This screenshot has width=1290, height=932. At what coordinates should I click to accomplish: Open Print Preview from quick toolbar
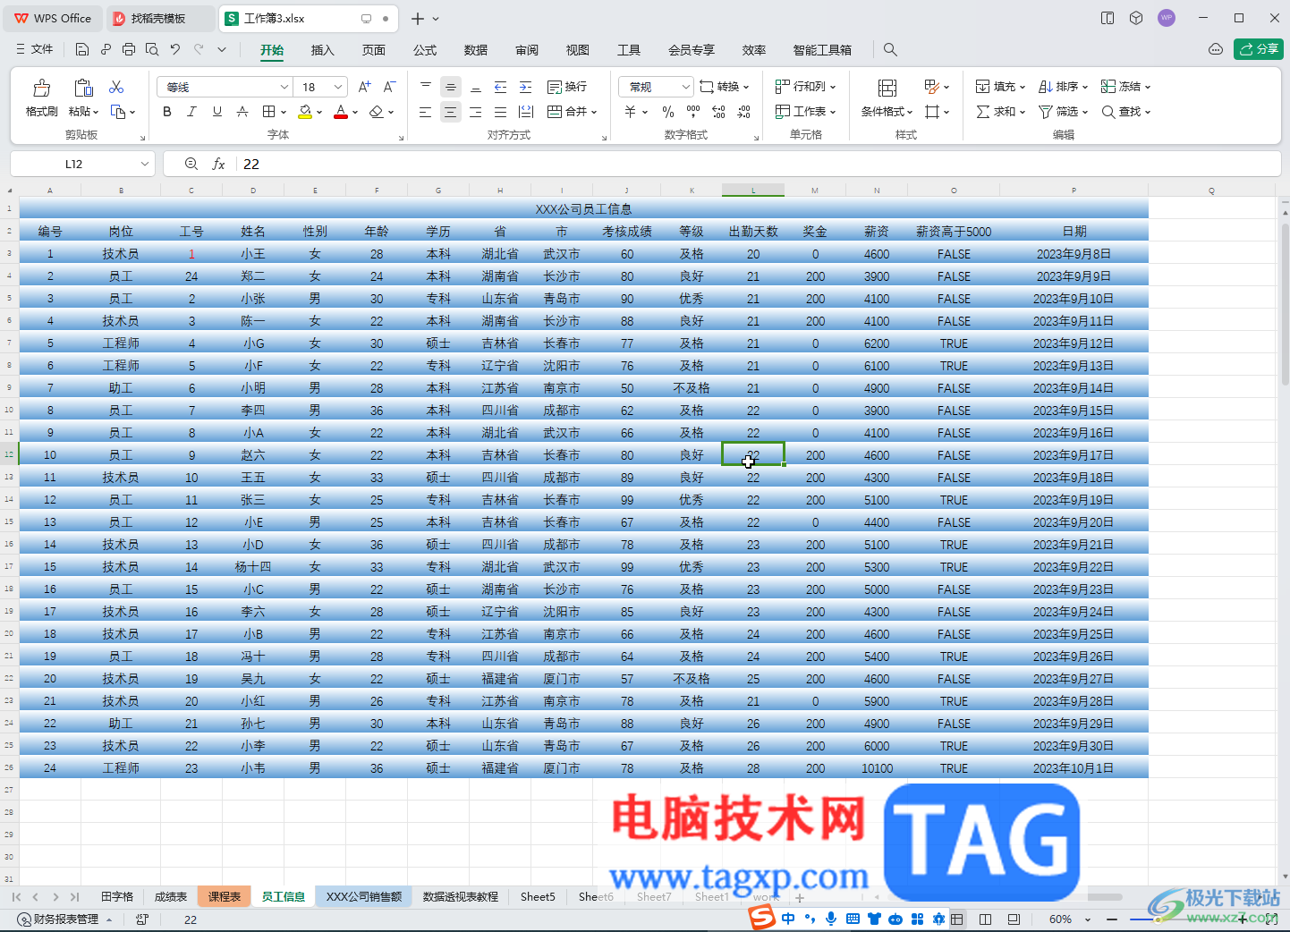click(152, 50)
